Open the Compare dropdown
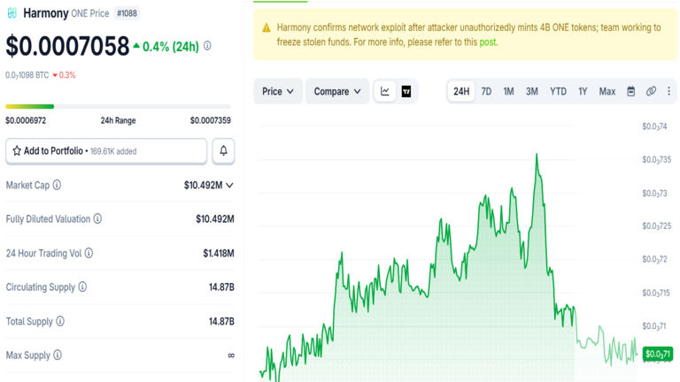The width and height of the screenshot is (680, 382). [337, 91]
